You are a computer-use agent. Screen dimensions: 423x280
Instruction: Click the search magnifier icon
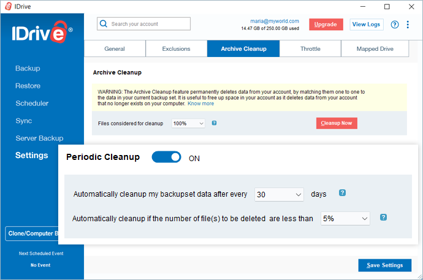point(104,24)
